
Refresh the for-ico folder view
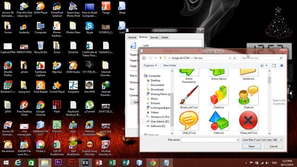235,58
